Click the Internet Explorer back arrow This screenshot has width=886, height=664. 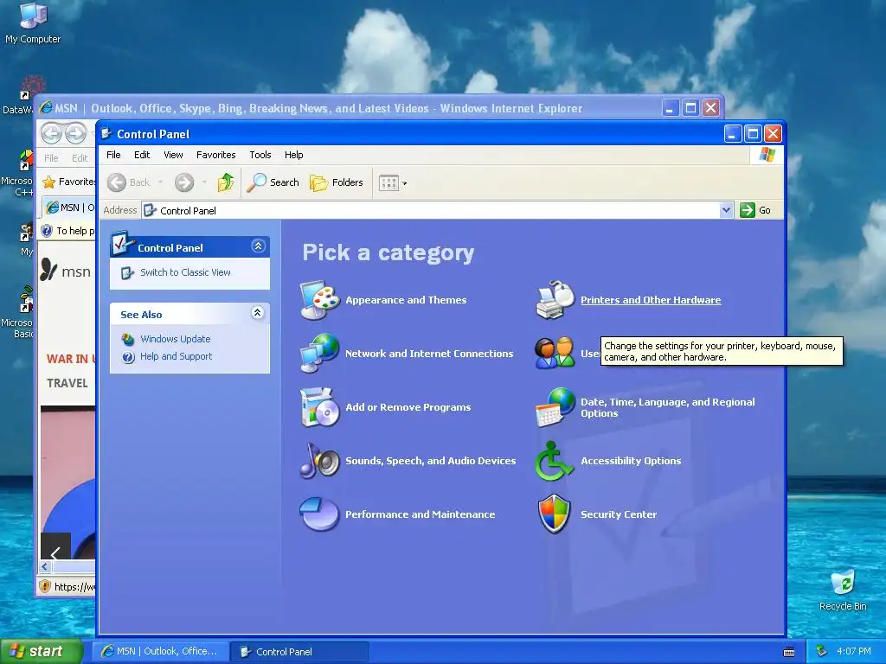(x=51, y=134)
